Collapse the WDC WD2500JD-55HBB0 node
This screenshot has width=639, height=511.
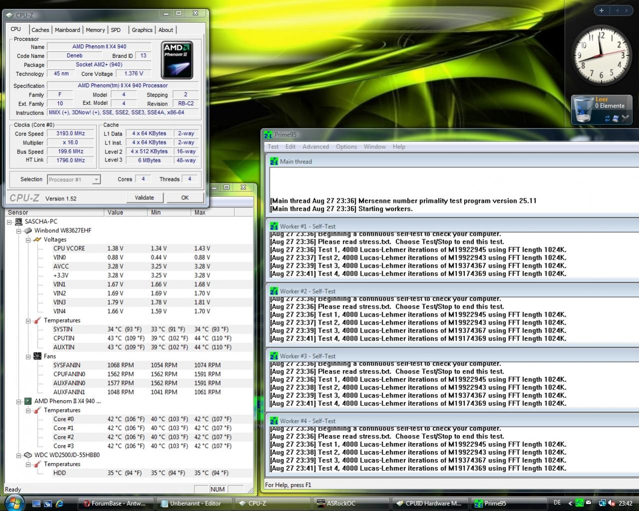pyautogui.click(x=18, y=455)
